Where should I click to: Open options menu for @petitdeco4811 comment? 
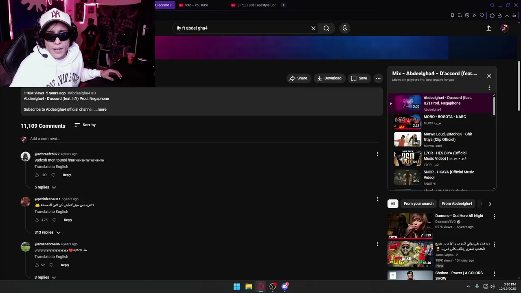pyautogui.click(x=377, y=199)
